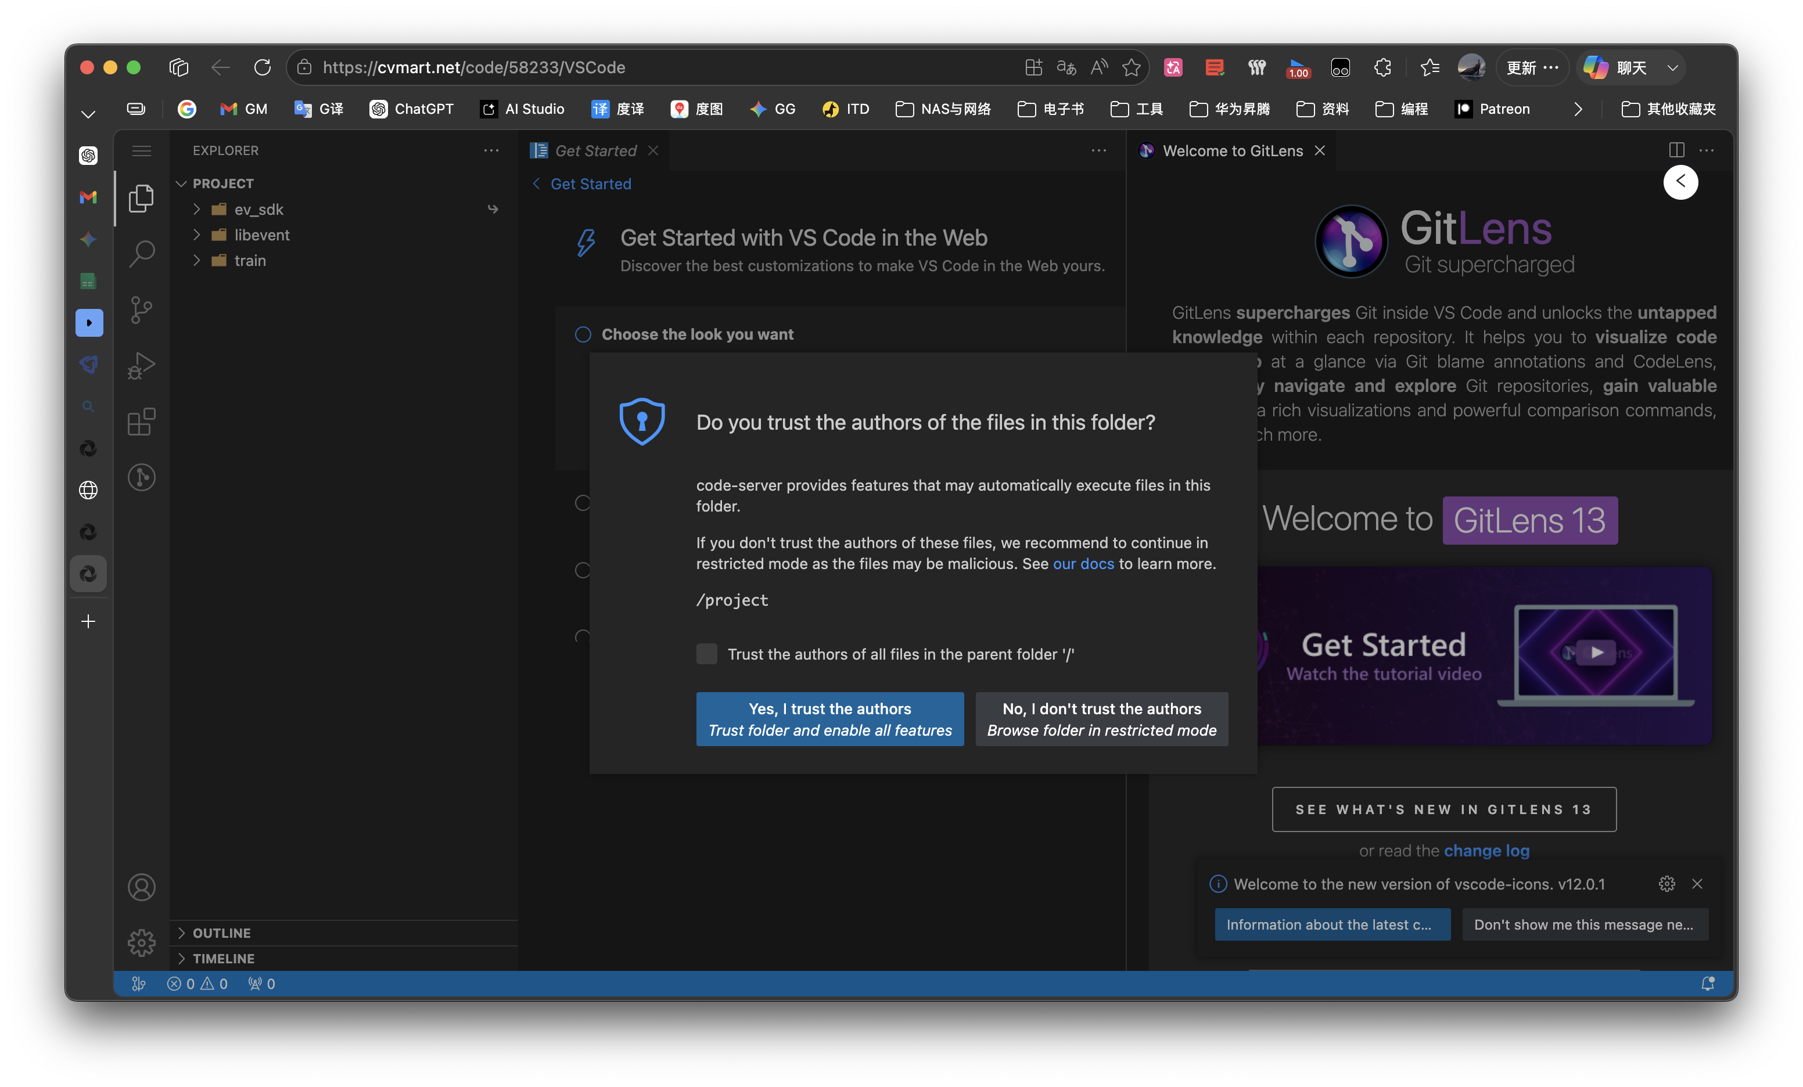Image resolution: width=1803 pixels, height=1087 pixels.
Task: Expand the TIMELINE section
Action: click(x=223, y=958)
